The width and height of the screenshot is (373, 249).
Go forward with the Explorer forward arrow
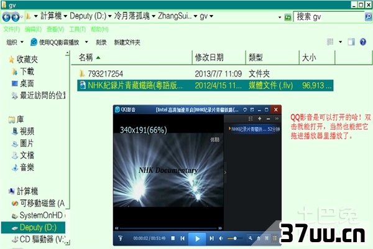click(16, 17)
